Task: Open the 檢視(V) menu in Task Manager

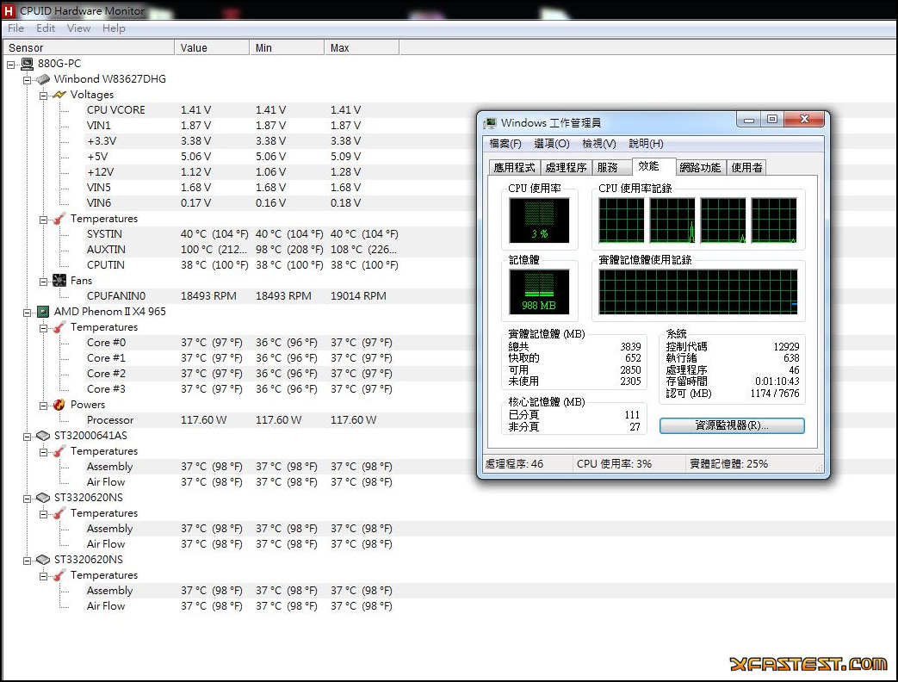Action: (599, 144)
